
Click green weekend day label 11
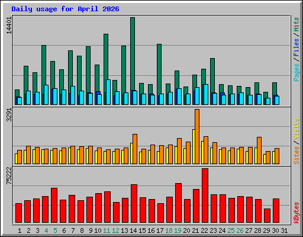[x=107, y=230]
